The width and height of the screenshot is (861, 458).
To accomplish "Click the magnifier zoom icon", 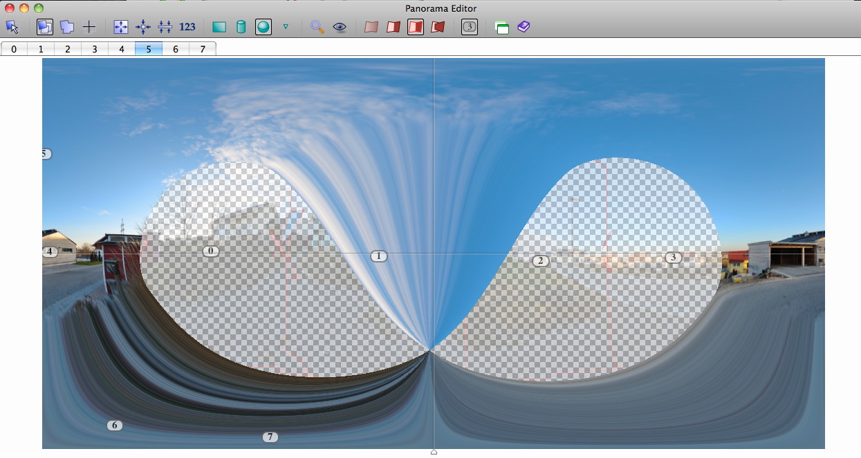I will click(x=317, y=27).
